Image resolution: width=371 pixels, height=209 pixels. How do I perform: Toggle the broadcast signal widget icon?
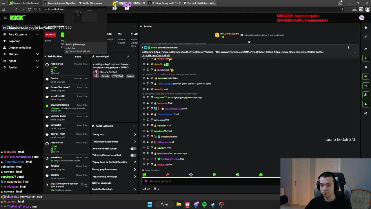point(366,86)
